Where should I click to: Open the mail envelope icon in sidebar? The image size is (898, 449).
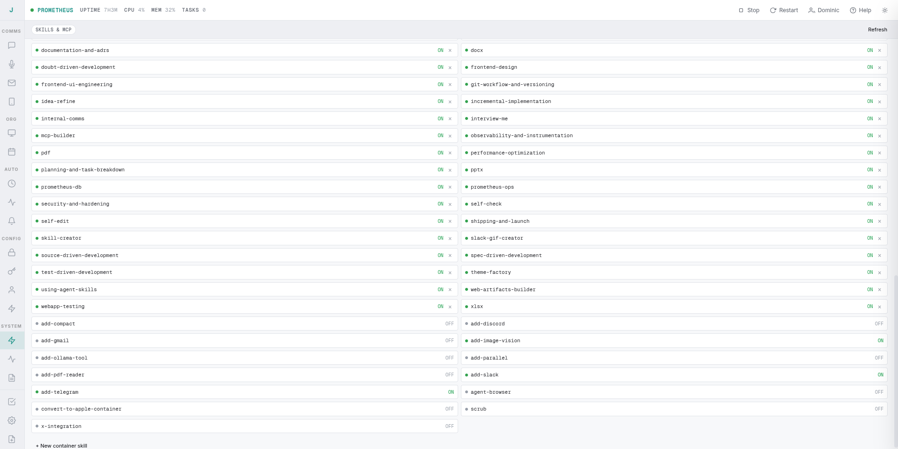coord(12,83)
